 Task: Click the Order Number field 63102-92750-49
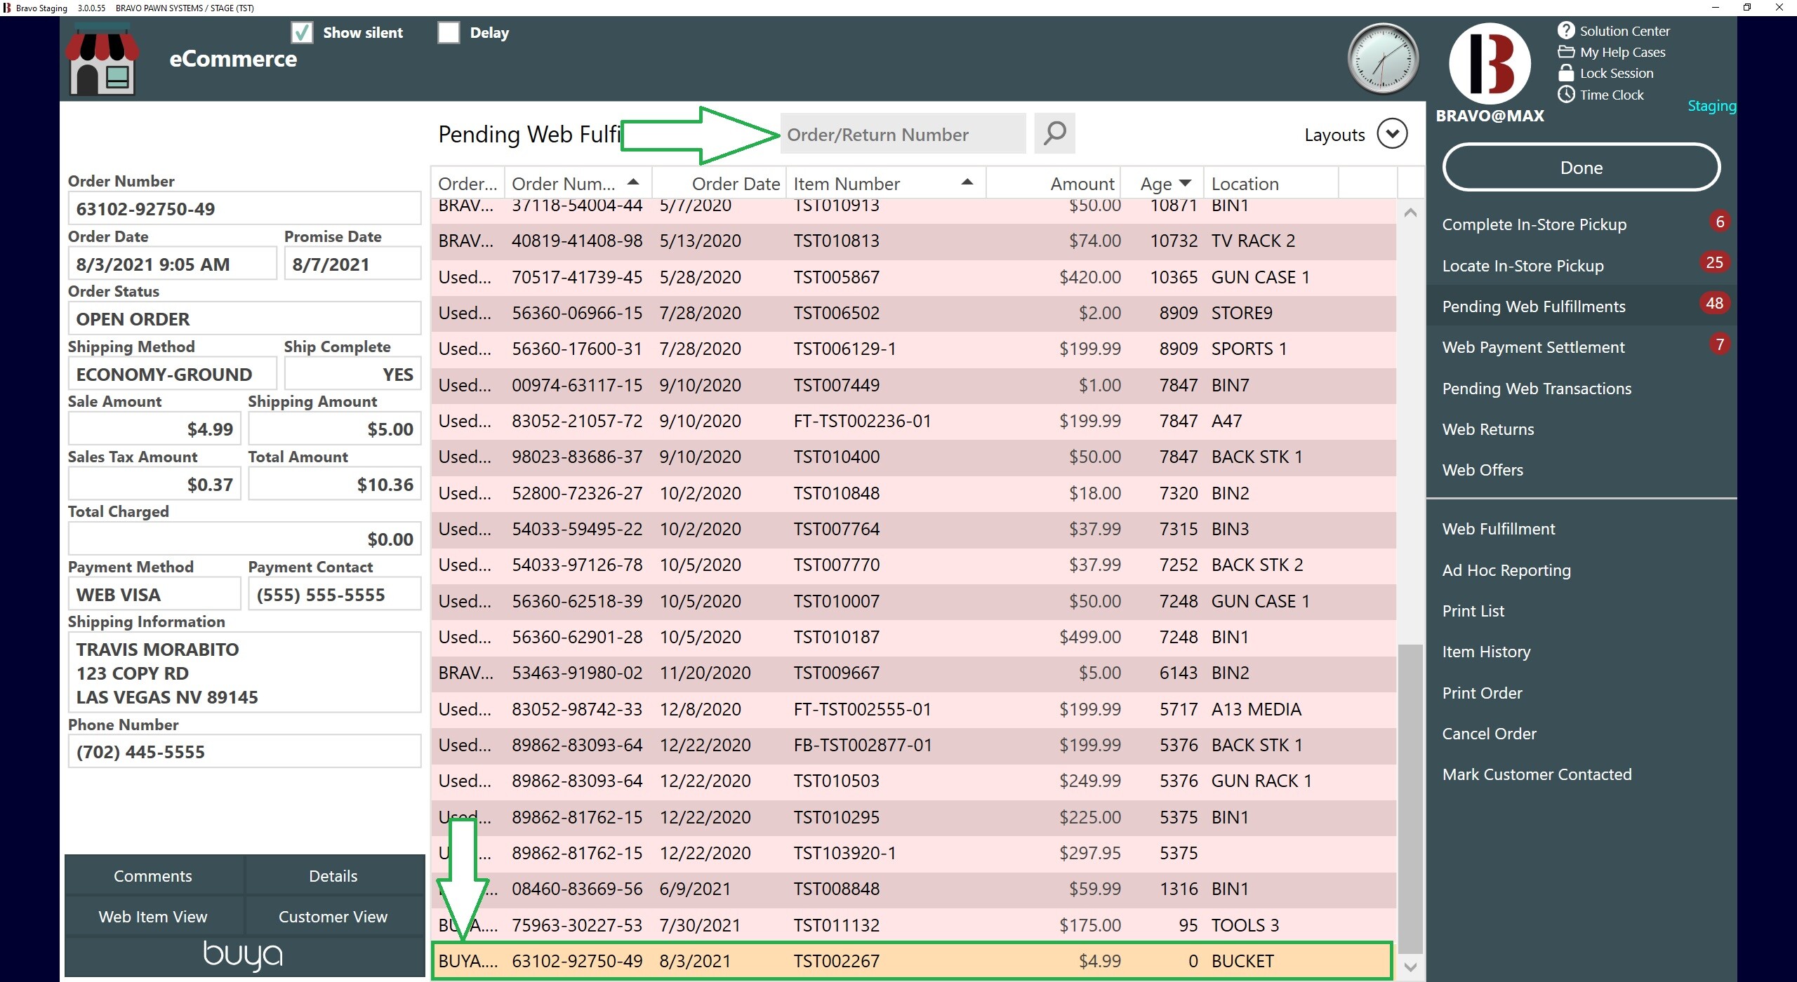[x=244, y=209]
